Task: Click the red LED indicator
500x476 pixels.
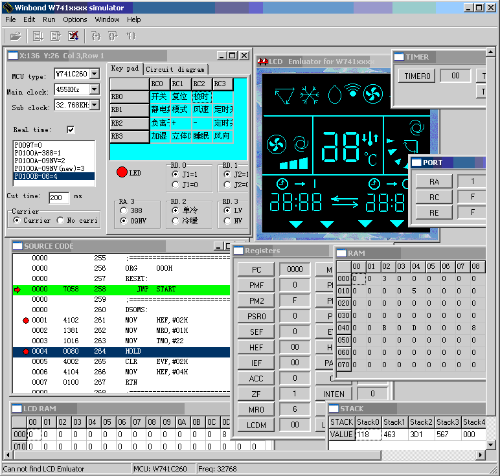Action: click(x=122, y=172)
